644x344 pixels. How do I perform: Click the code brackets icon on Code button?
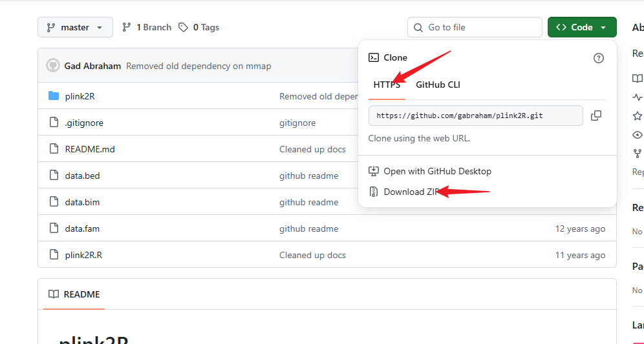tap(561, 27)
